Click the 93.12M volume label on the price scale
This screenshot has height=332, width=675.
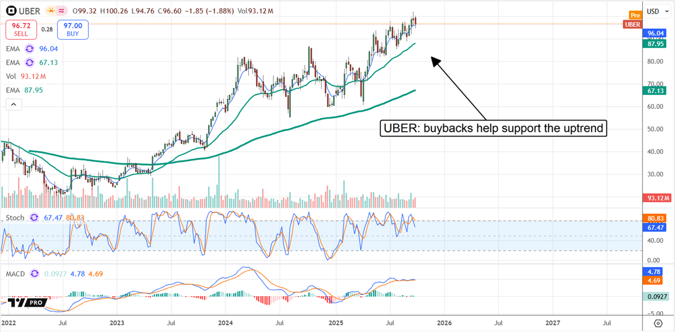point(656,198)
